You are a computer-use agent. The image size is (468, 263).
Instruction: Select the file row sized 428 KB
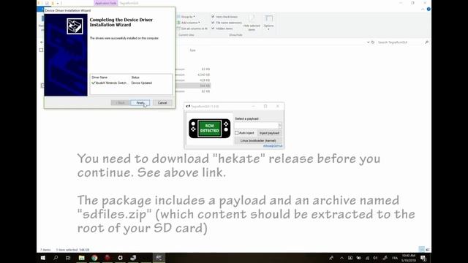193,80
